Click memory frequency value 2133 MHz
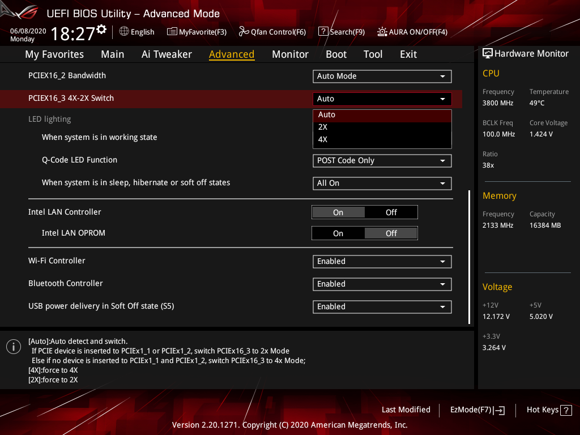The image size is (580, 435). click(497, 225)
